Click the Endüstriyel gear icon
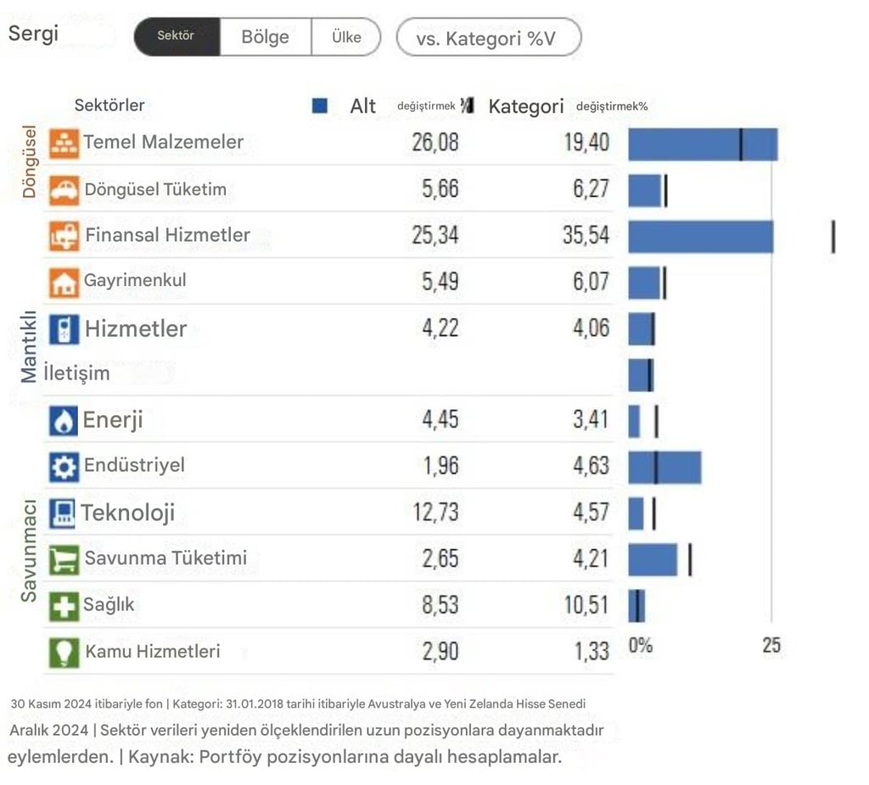 click(x=64, y=467)
